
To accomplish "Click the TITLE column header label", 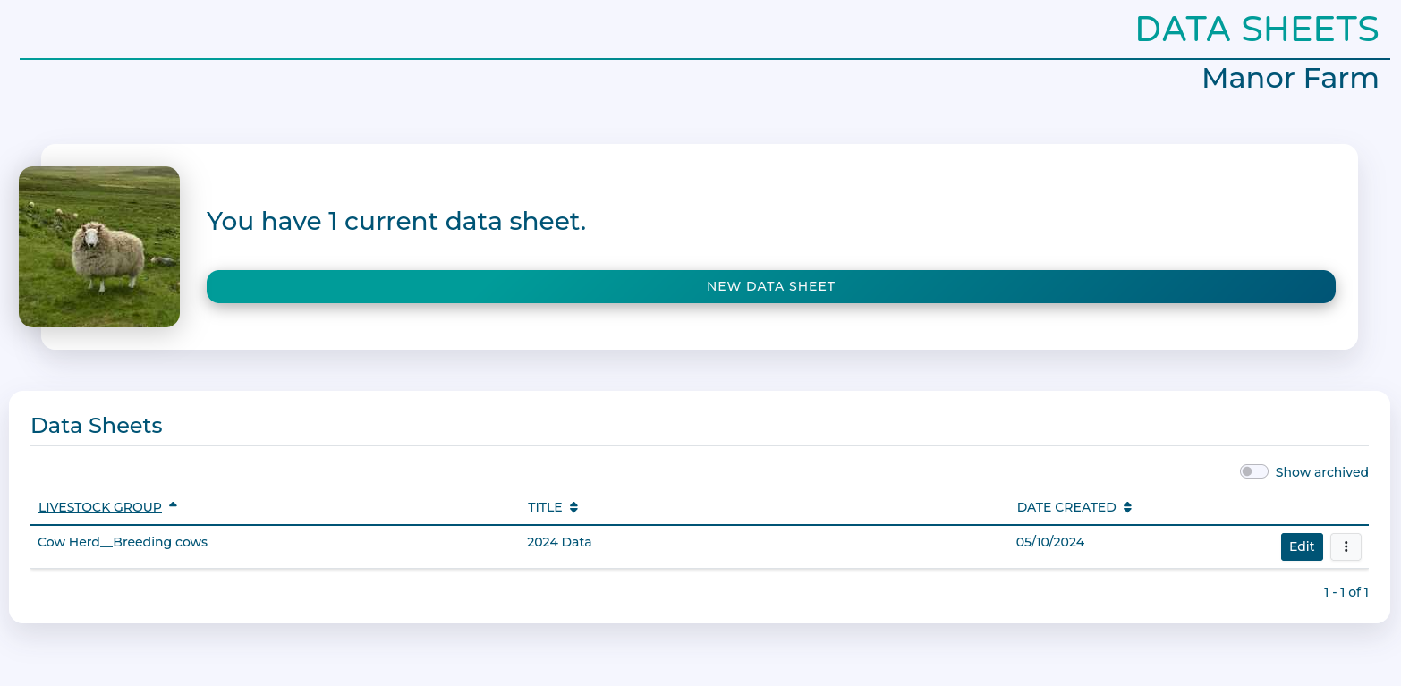I will [545, 506].
